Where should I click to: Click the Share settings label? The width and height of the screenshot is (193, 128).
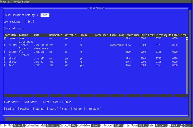click(x=14, y=28)
